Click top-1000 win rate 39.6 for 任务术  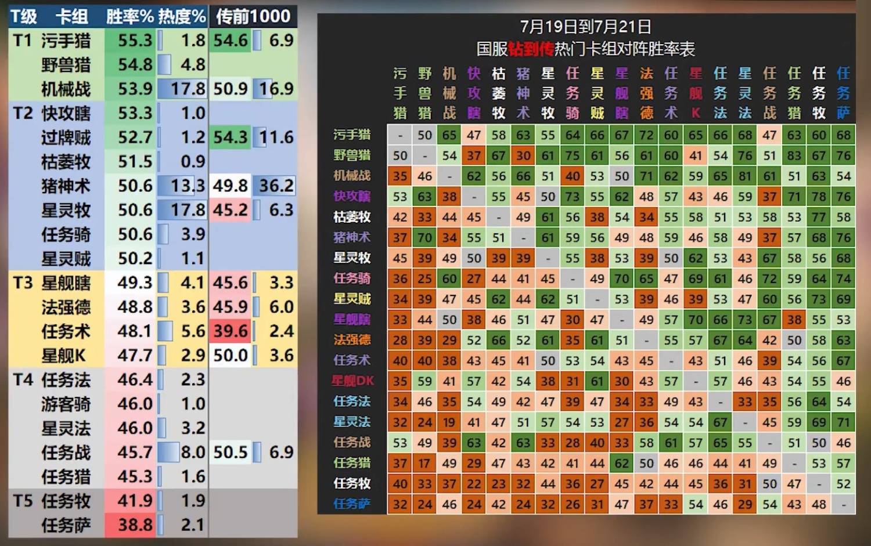pyautogui.click(x=231, y=331)
